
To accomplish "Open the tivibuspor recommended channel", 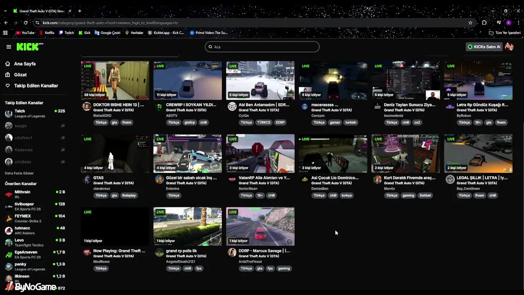I will (x=35, y=206).
